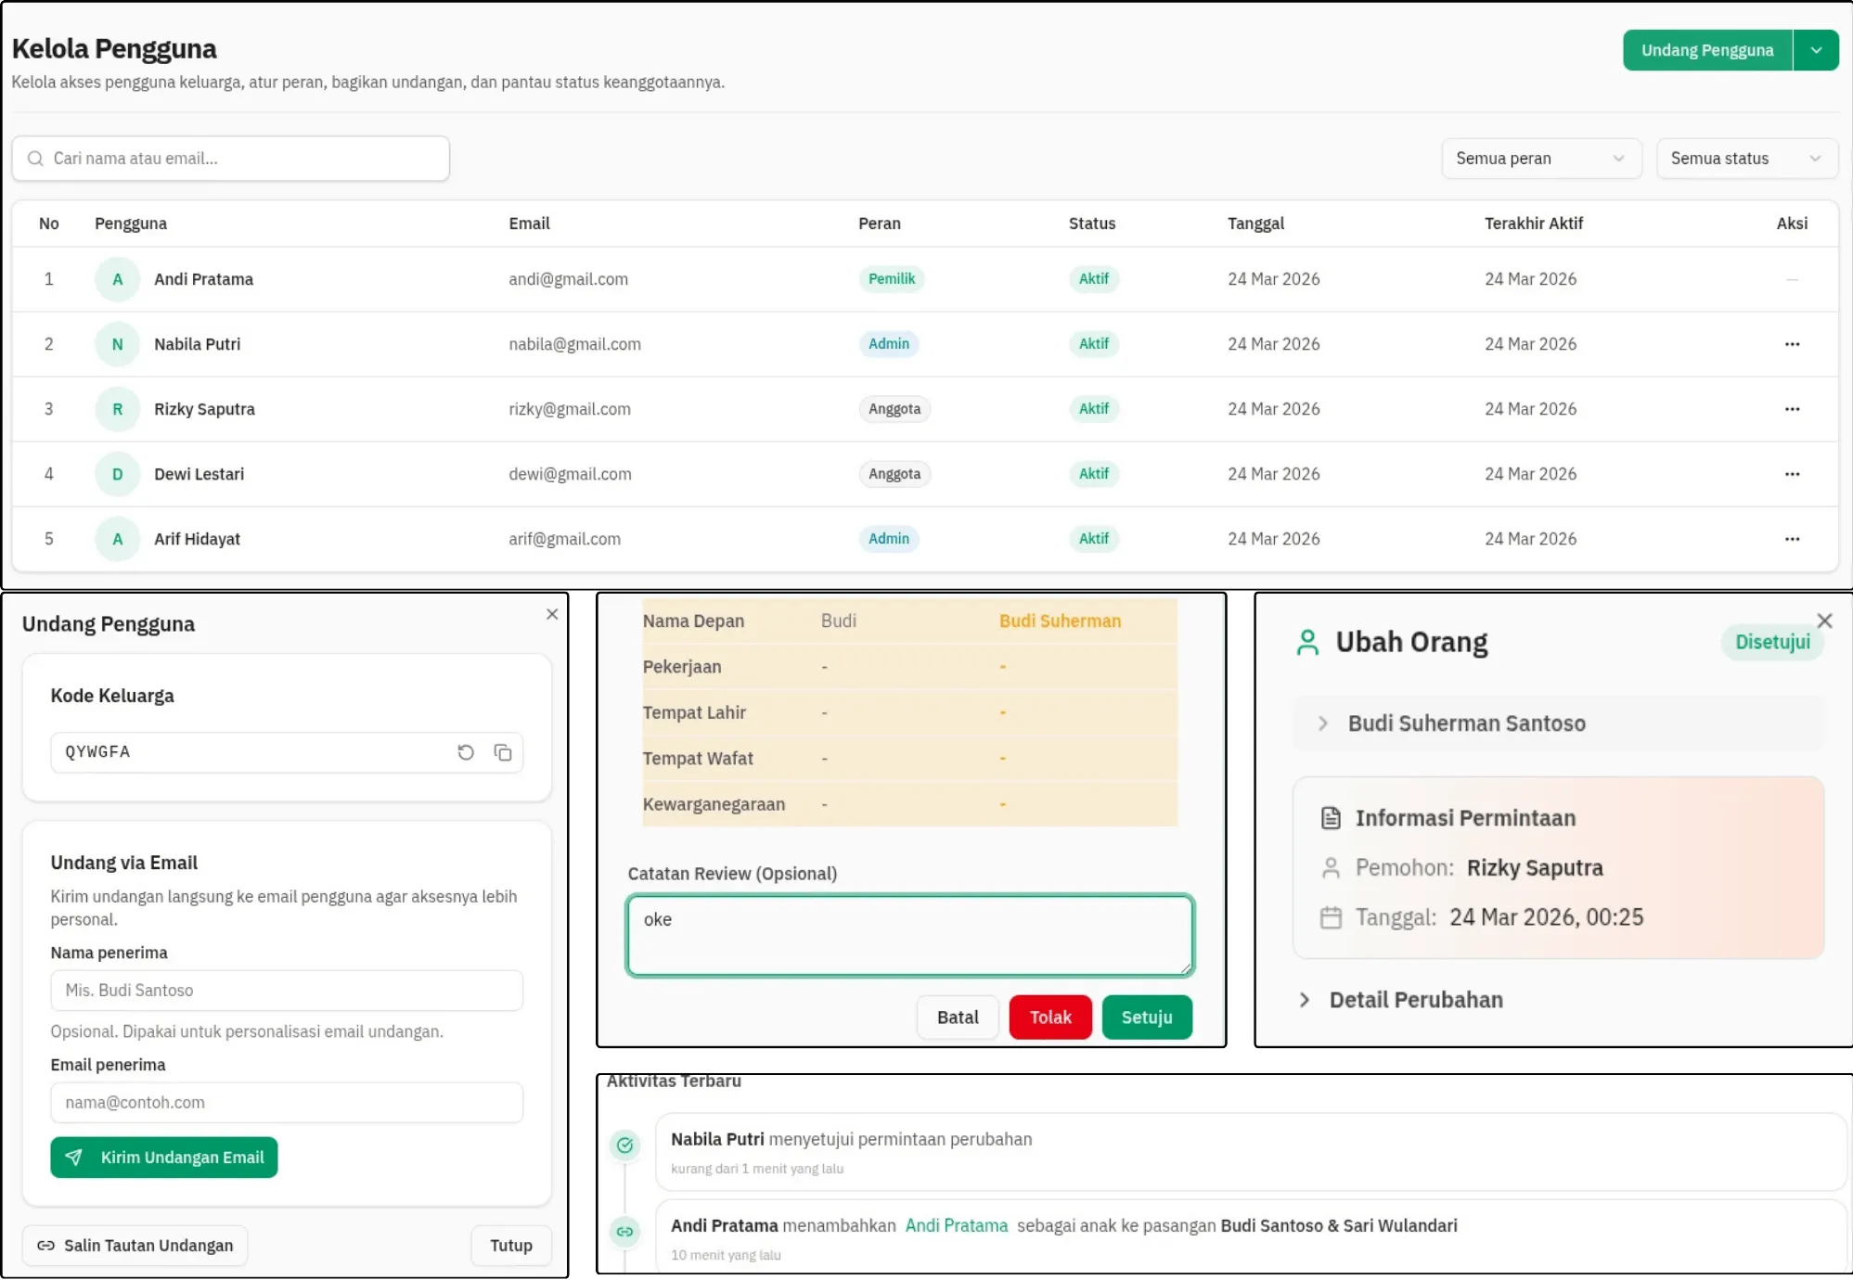1853x1280 pixels.
Task: Click the paper plane icon on Kirim Undangan Email
Action: (x=73, y=1157)
